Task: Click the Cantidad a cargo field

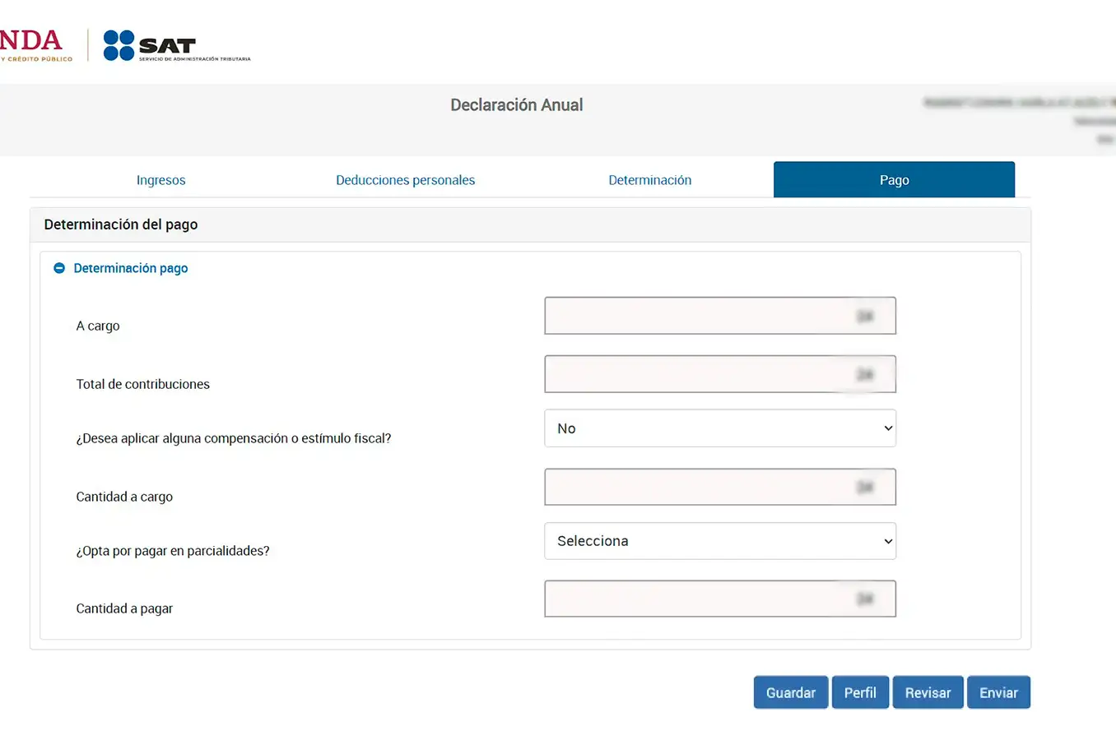Action: pyautogui.click(x=720, y=487)
